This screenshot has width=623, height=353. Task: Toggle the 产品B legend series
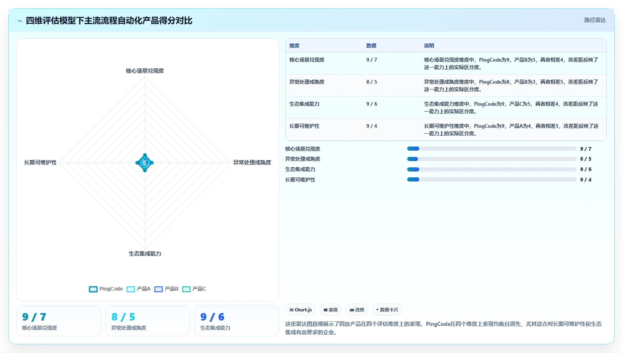[x=166, y=289]
